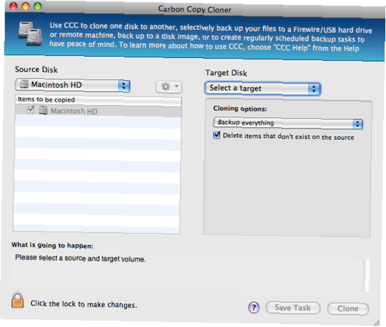386x327 pixels.
Task: Toggle the Macintosh HD checkbox in items list
Action: (x=30, y=109)
